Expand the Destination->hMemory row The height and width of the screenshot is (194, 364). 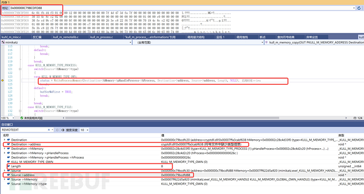click(x=4, y=149)
